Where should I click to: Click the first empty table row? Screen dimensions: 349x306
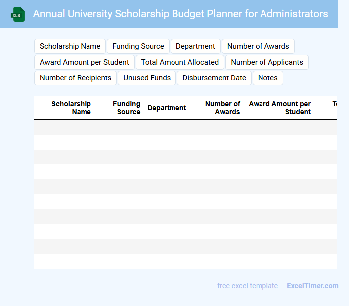click(x=185, y=127)
